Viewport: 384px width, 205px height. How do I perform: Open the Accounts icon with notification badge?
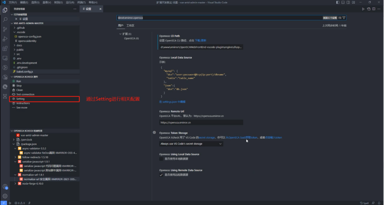coord(5,187)
